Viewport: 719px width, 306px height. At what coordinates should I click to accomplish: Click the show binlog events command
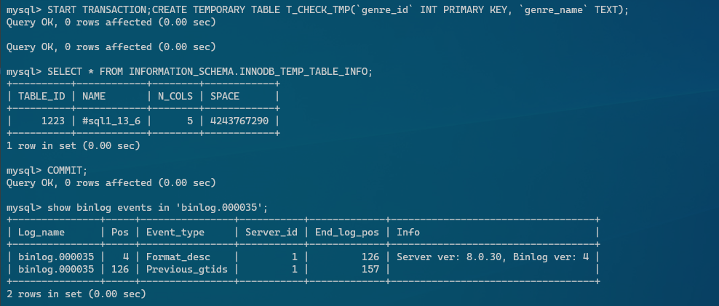[157, 207]
